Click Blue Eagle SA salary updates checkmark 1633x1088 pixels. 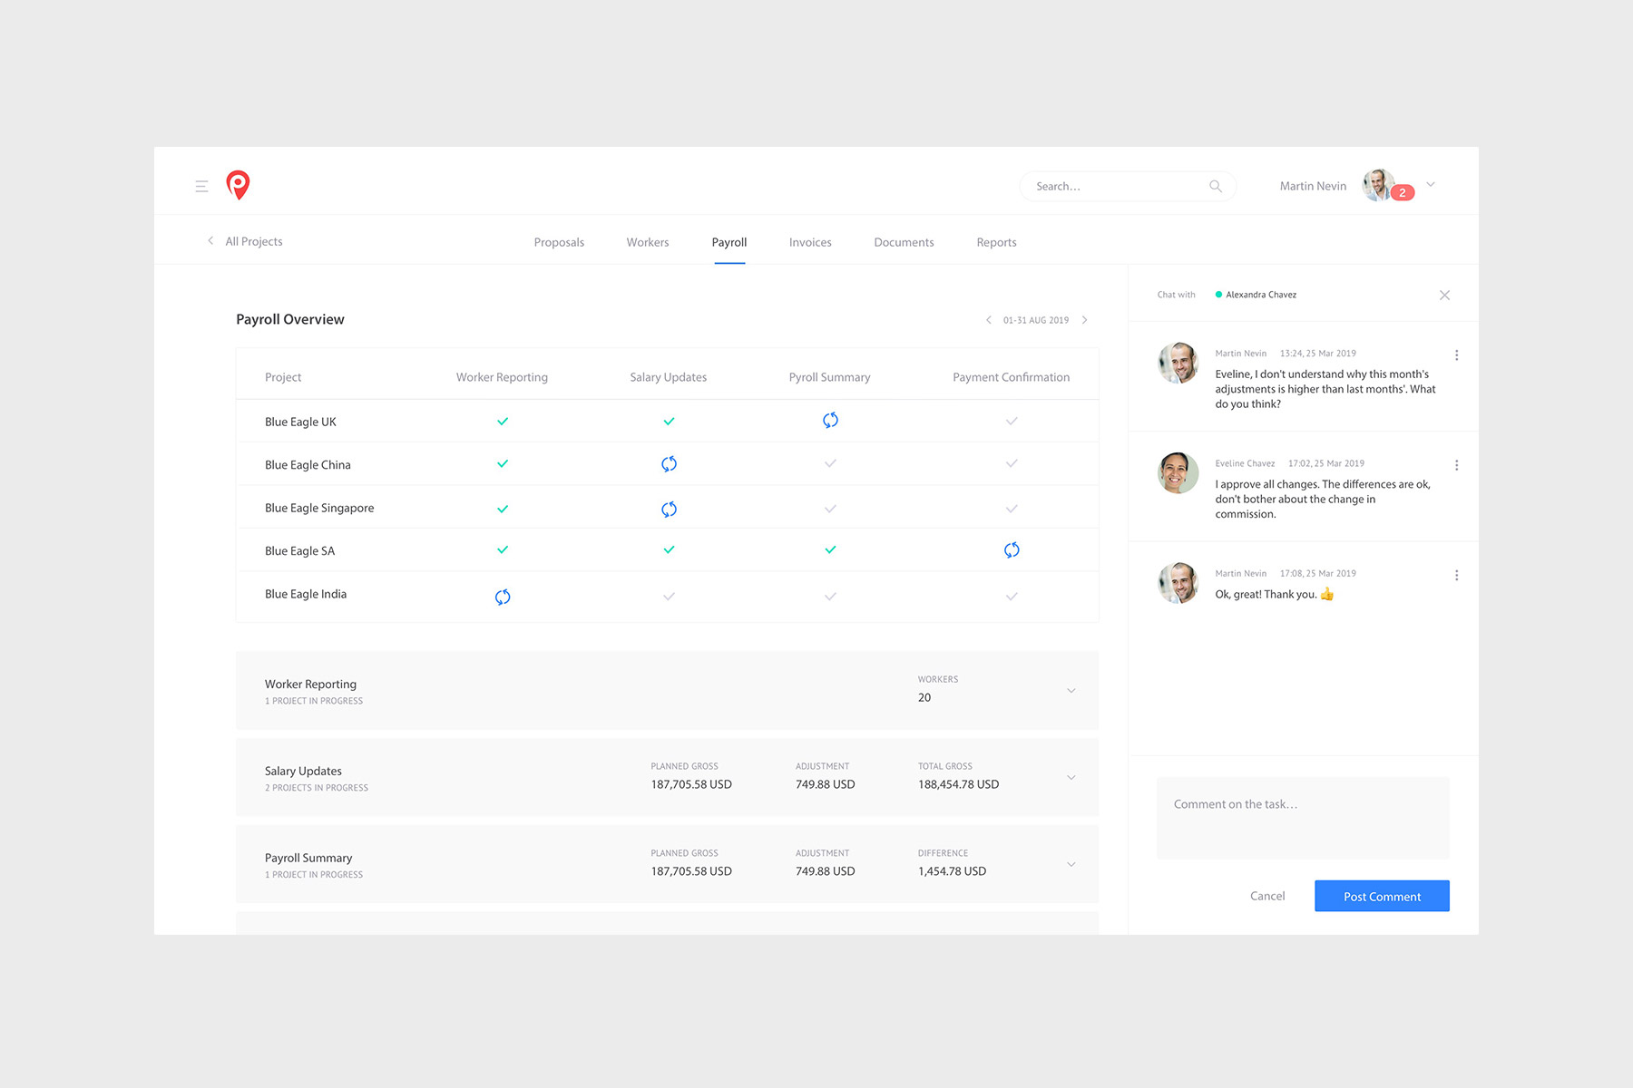click(x=669, y=550)
